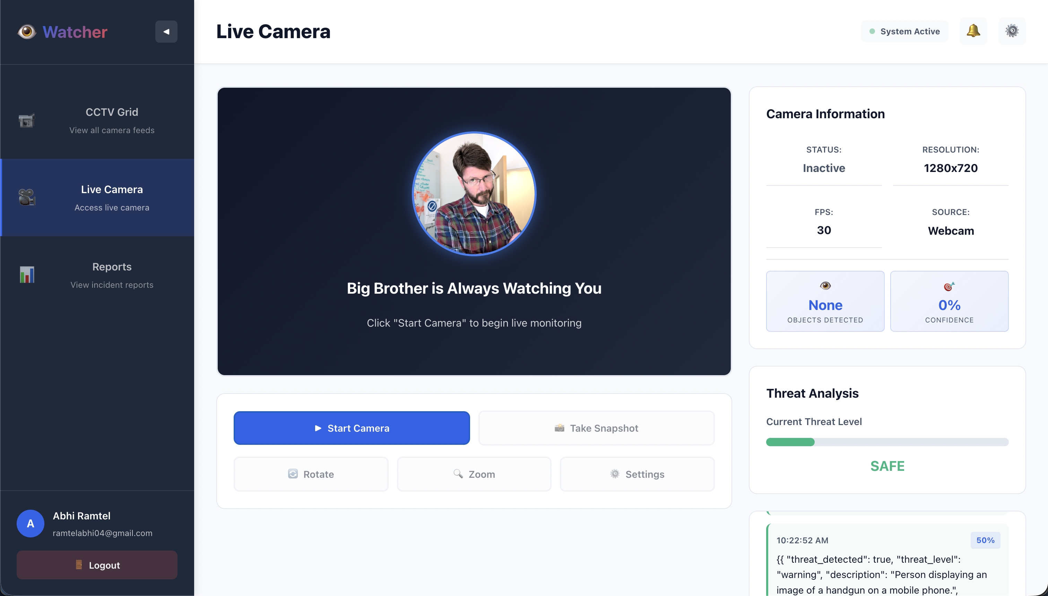Start the camera with the blue button
1048x596 pixels.
(x=352, y=428)
